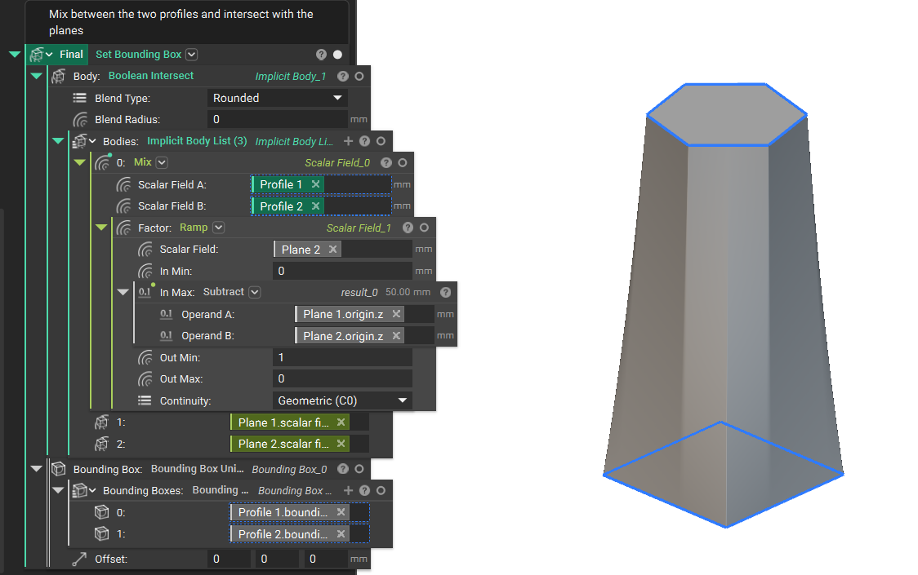
Task: Open help for Implicit Body List
Action: click(365, 141)
